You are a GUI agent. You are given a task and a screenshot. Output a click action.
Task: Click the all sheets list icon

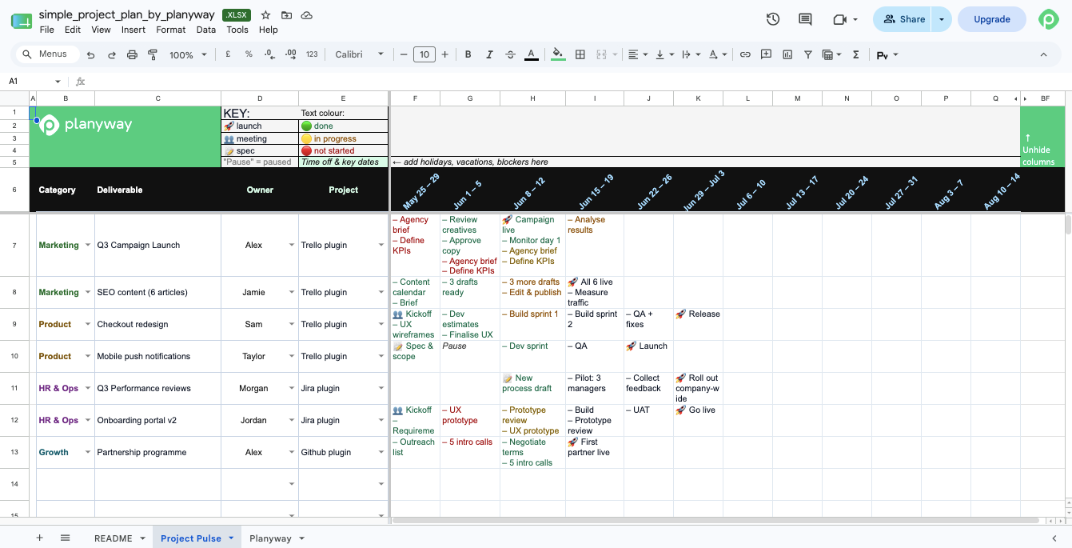66,538
